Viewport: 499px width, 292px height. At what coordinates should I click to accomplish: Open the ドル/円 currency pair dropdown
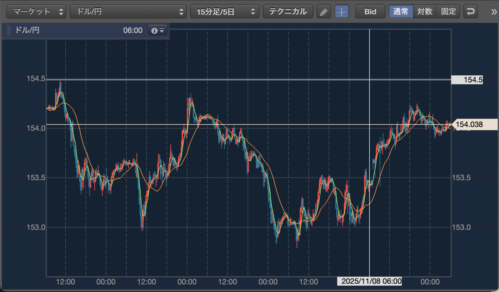(x=128, y=12)
